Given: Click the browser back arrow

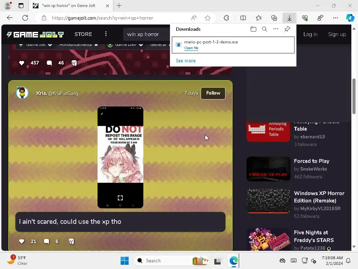Looking at the screenshot, I should click(x=9, y=18).
